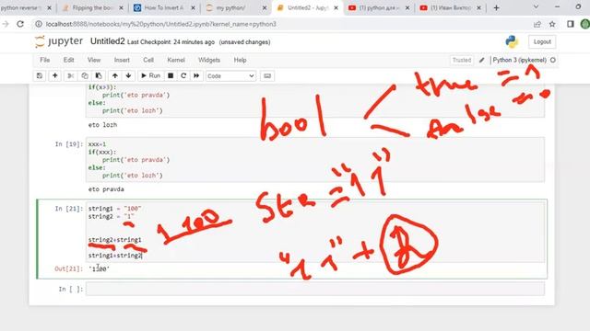Screen dimensions: 590x331
Task: Click the Python logo icon
Action: point(512,41)
